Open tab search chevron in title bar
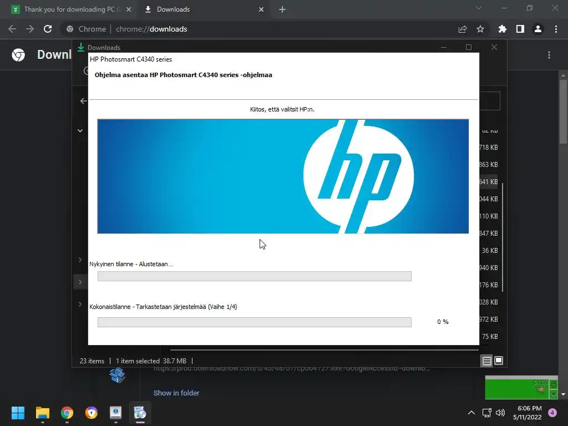This screenshot has width=568, height=426. pos(479,8)
